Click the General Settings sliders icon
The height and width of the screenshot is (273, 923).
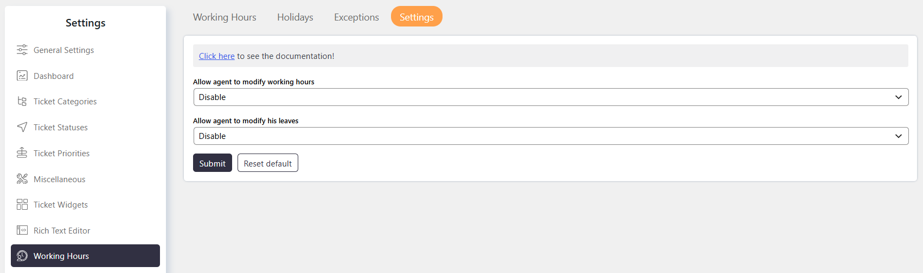(x=22, y=50)
